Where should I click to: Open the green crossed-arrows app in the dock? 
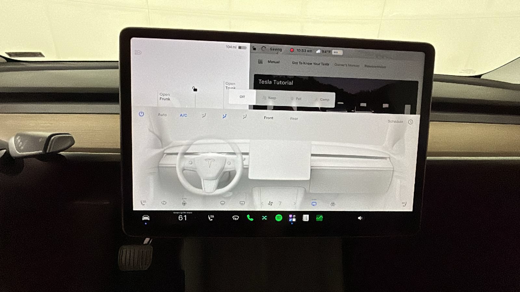click(x=264, y=218)
